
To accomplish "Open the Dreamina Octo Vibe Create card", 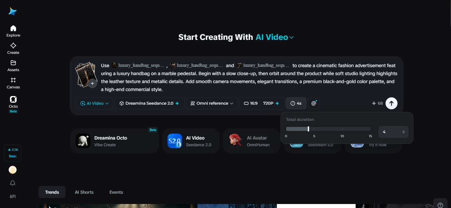I will point(114,141).
